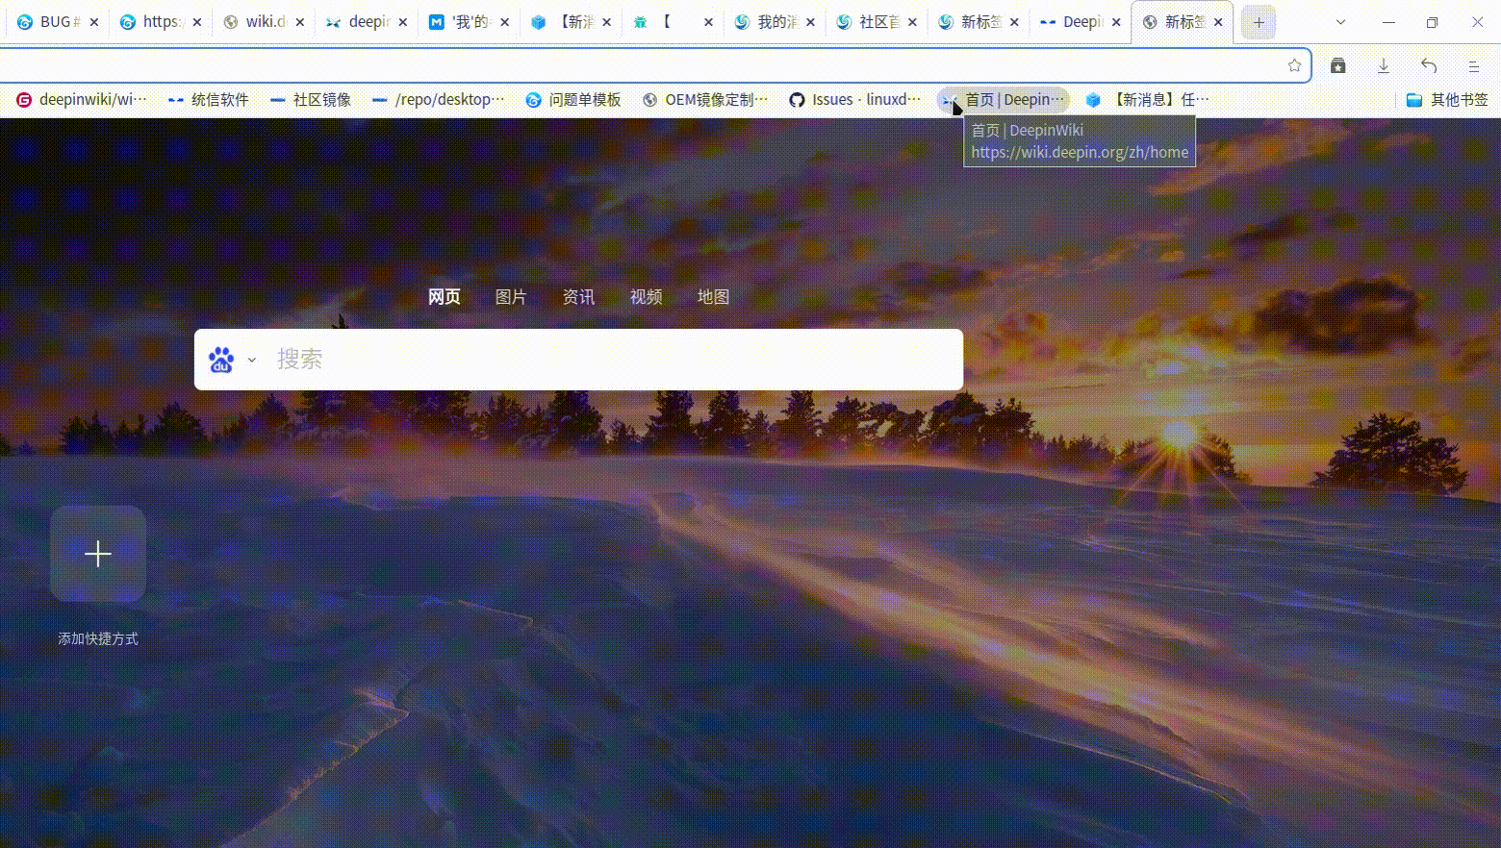The image size is (1501, 848).
Task: Open the 首页|Deepin bookmark
Action: pyautogui.click(x=1005, y=99)
